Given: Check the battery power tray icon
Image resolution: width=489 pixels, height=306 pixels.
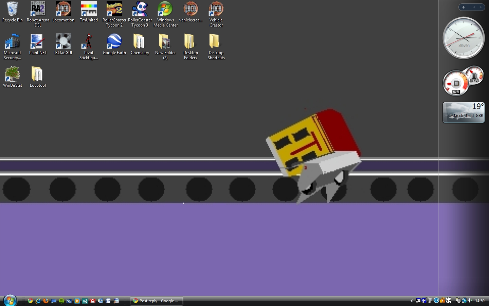Looking at the screenshot, I should point(458,301).
